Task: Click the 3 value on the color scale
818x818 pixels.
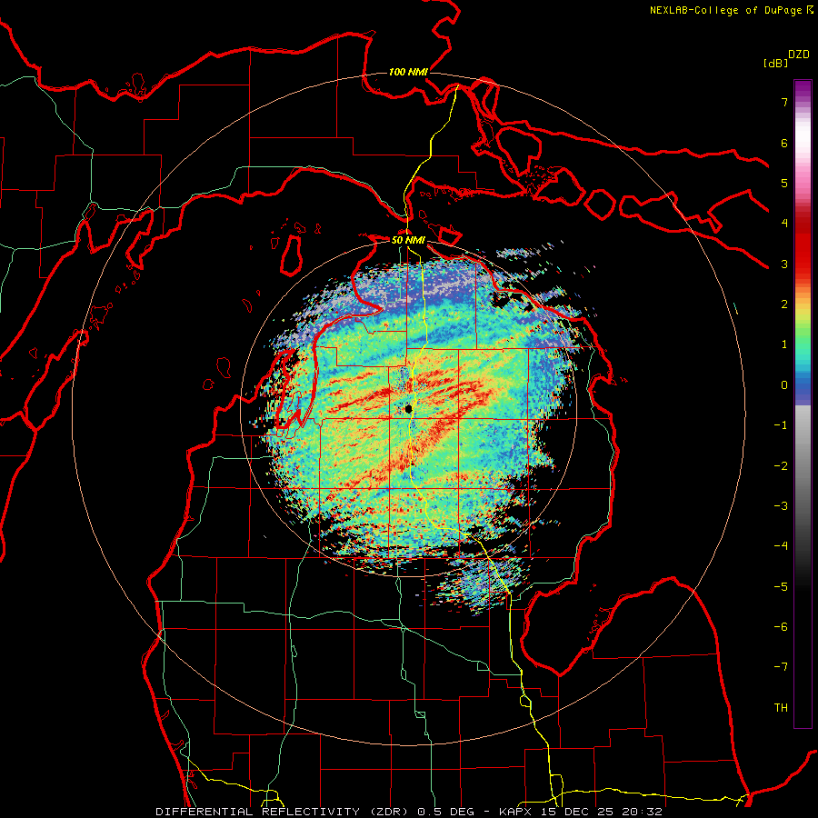Action: (784, 264)
